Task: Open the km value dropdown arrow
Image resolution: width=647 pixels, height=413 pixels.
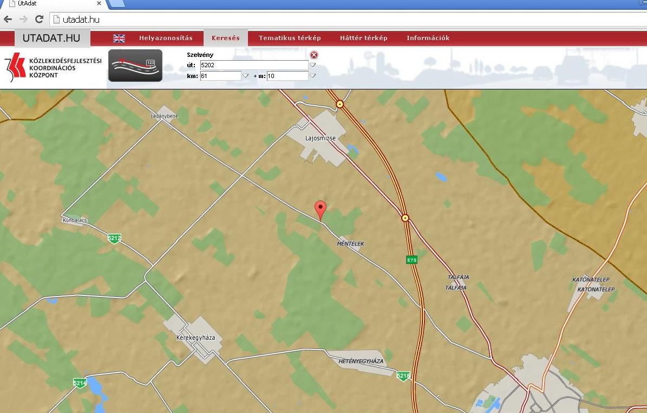Action: click(245, 76)
